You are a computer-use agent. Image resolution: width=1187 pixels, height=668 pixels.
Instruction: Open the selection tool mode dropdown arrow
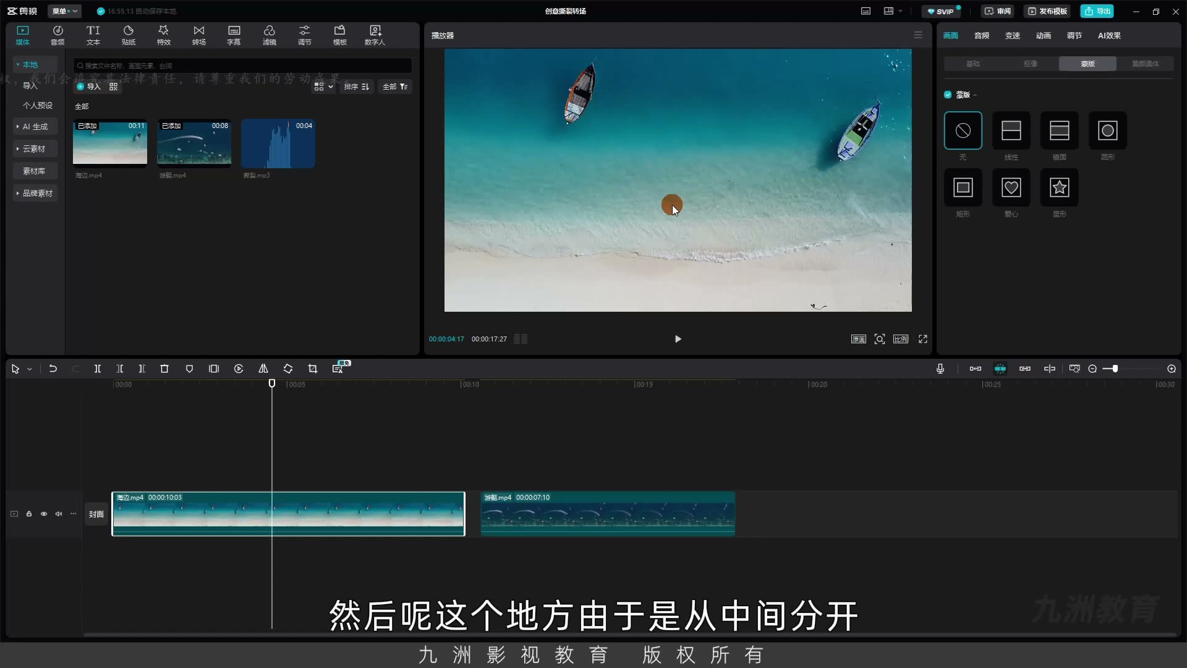click(x=29, y=369)
